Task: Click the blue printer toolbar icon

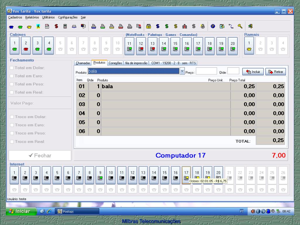Action: [x=93, y=26]
